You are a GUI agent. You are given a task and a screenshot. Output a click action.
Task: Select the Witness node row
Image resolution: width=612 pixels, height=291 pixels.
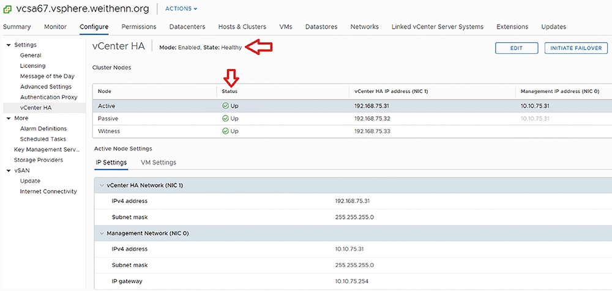coord(352,131)
